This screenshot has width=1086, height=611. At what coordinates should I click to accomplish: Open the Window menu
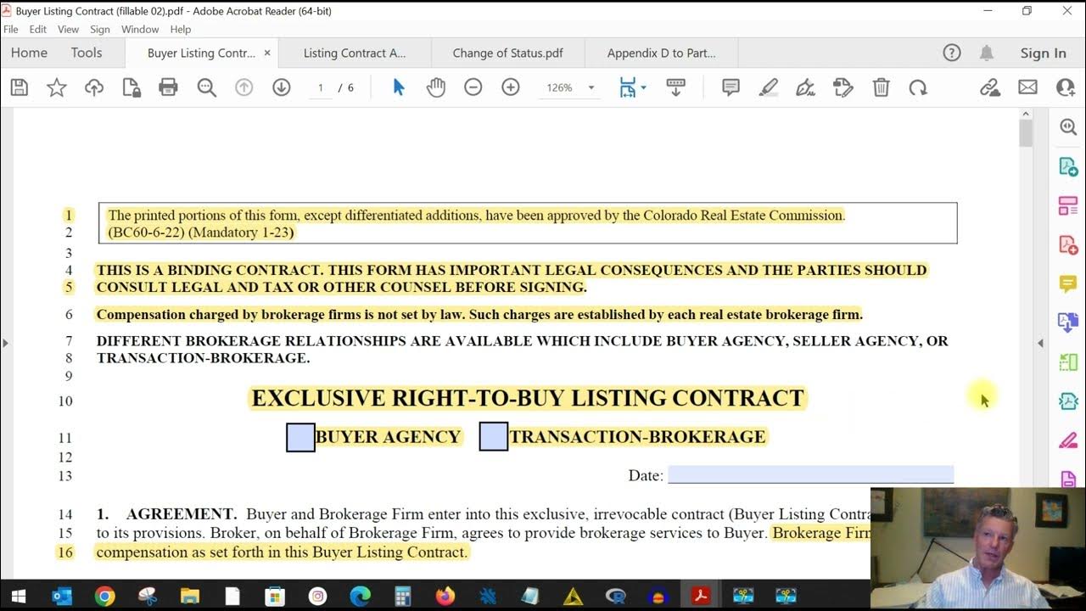click(140, 29)
